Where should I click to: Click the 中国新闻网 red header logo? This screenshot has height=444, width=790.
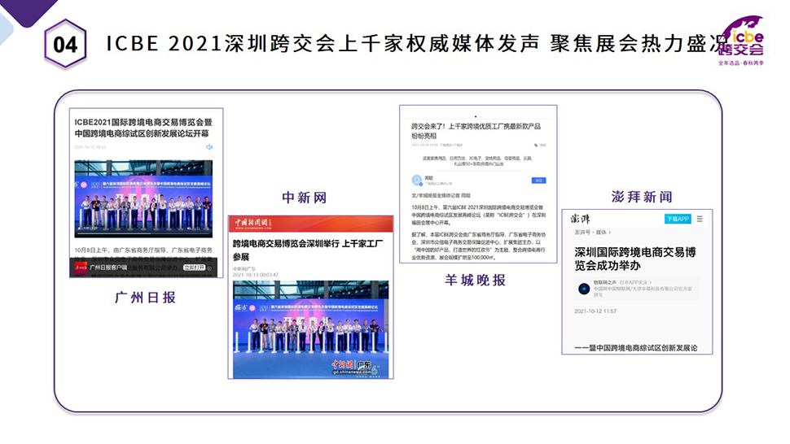tap(253, 224)
